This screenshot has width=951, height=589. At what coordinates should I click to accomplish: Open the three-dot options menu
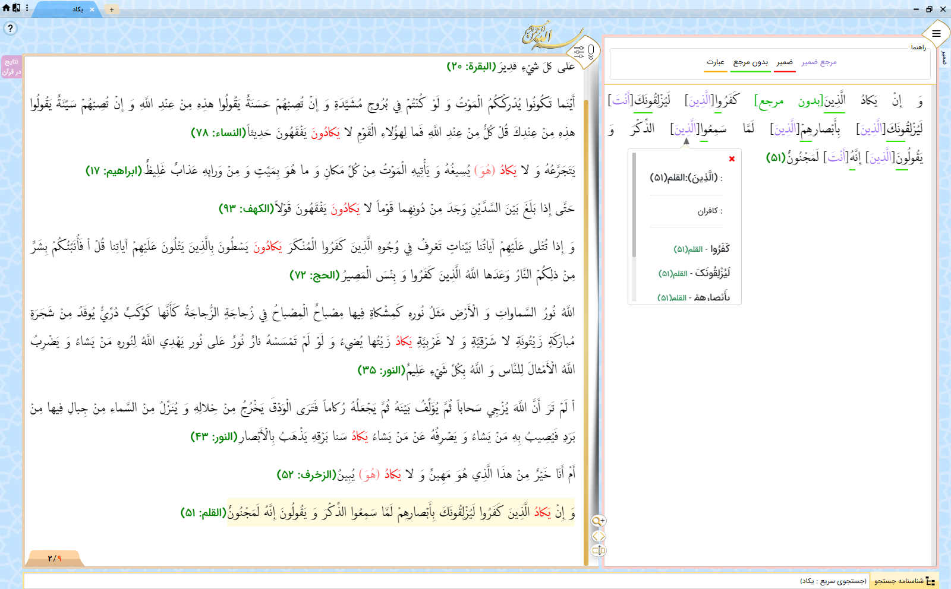coord(27,8)
